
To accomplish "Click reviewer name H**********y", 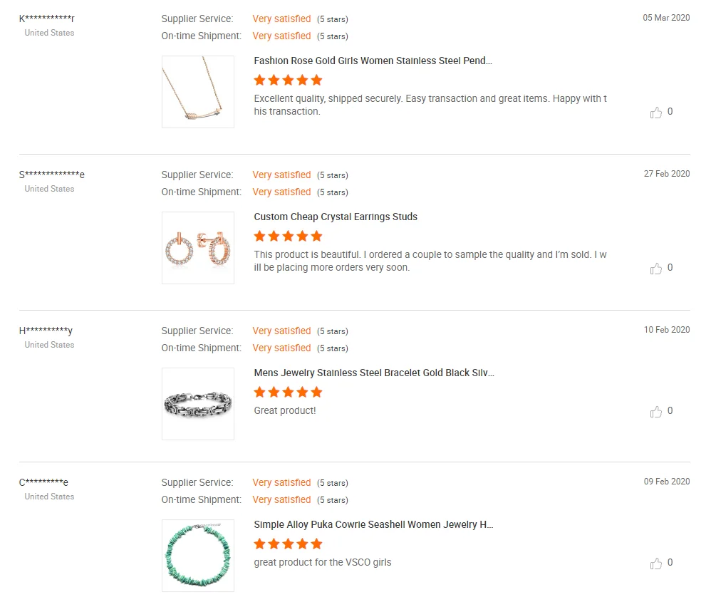I will point(46,331).
